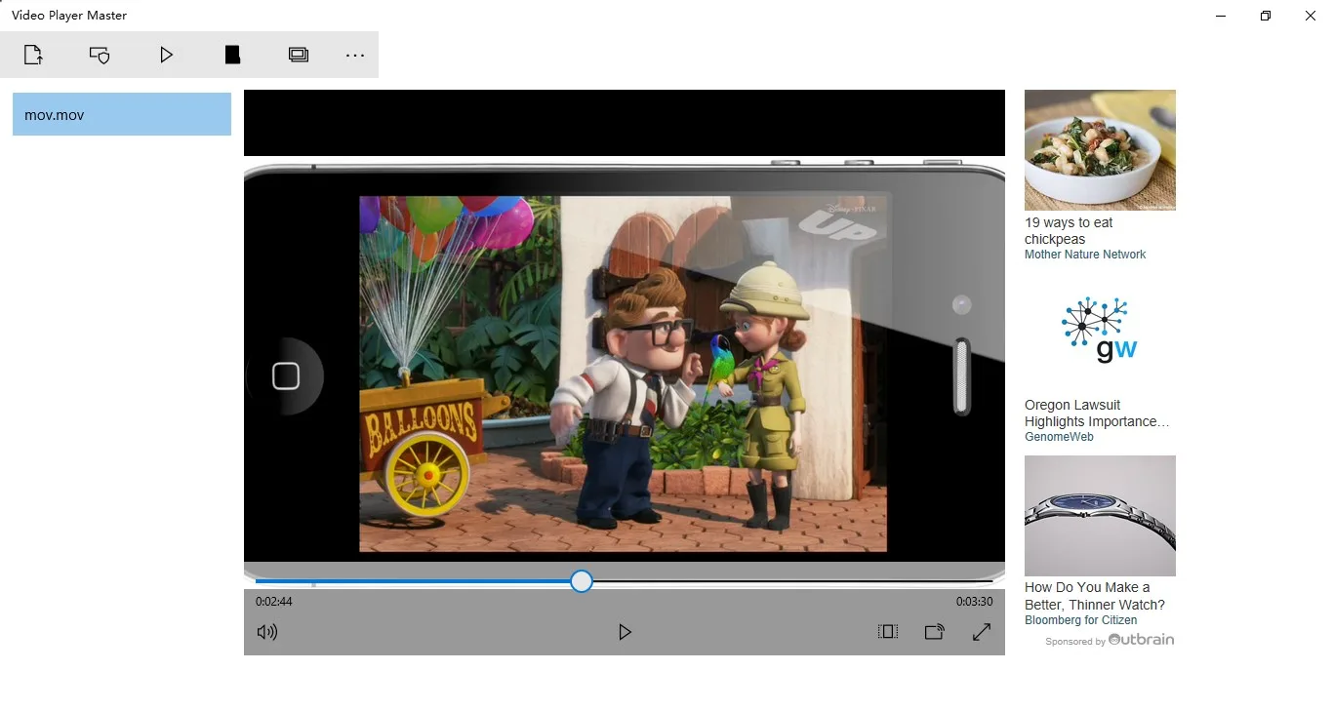Image resolution: width=1333 pixels, height=710 pixels.
Task: Minimize the Video Player Master window
Action: click(1221, 16)
